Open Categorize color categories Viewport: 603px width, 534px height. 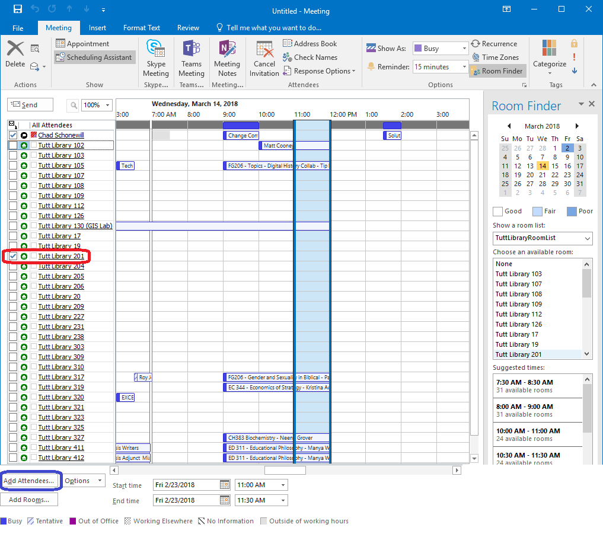tap(549, 57)
